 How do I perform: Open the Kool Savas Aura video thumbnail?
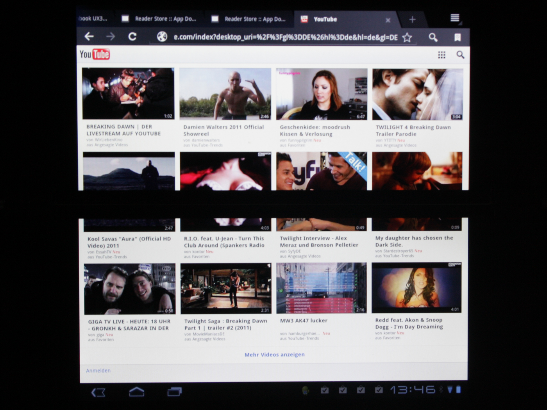pyautogui.click(x=129, y=191)
